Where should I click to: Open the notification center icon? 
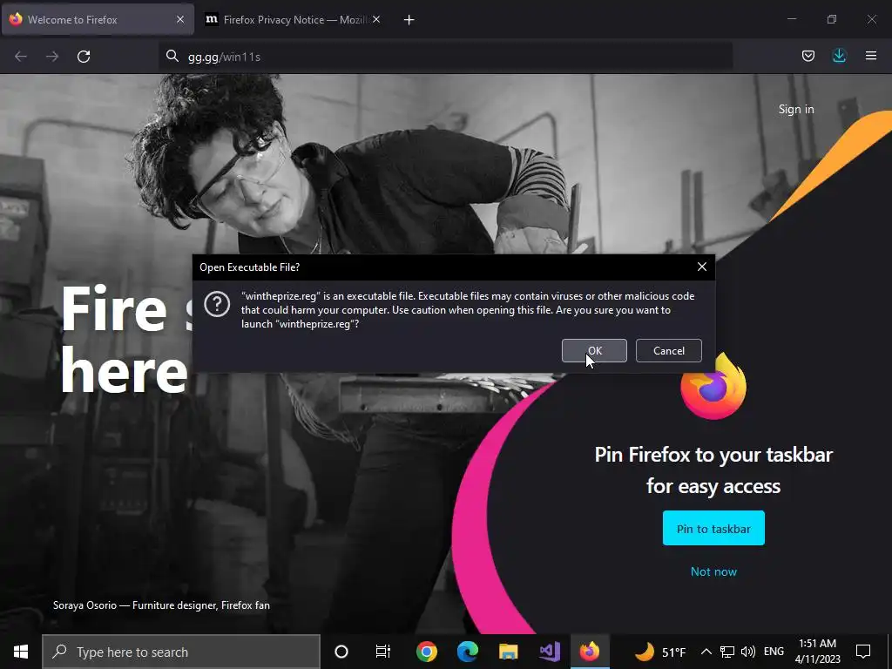[x=863, y=652]
